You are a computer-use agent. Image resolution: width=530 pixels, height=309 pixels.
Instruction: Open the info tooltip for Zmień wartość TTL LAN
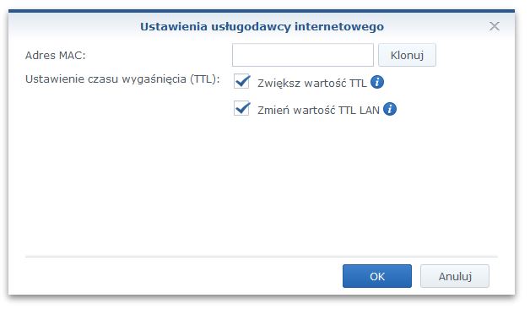[390, 109]
